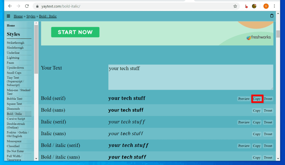Copy the Italic (serif) text
The width and height of the screenshot is (285, 165).
(257, 122)
